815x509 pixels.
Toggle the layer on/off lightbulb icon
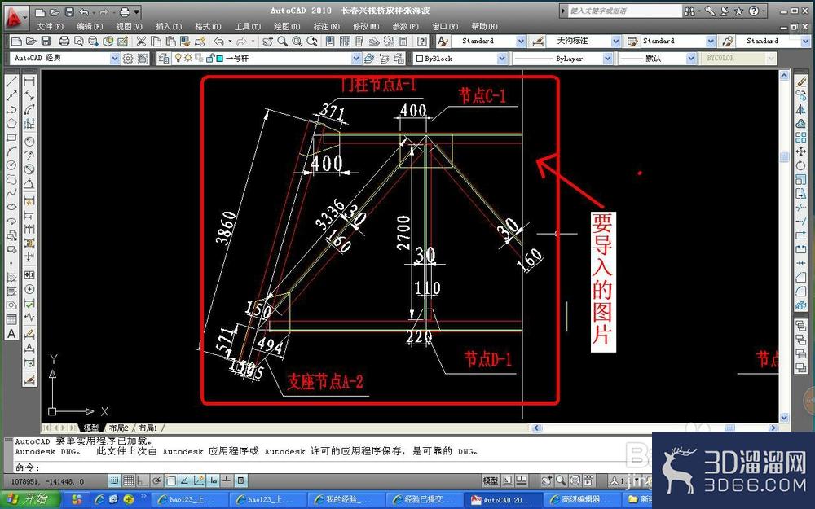(178, 58)
